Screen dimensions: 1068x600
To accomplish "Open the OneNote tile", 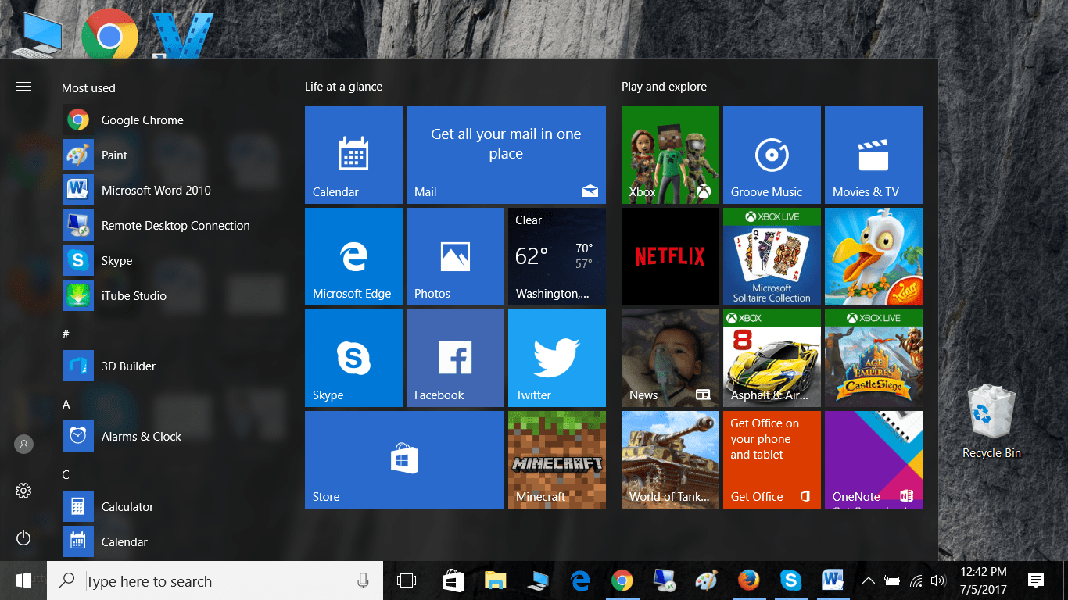I will [x=873, y=460].
